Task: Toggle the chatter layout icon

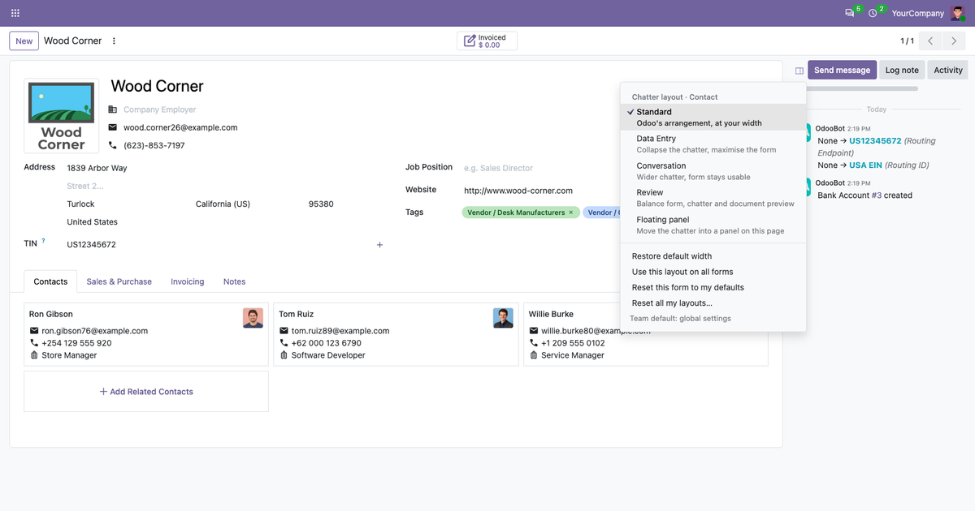Action: (x=799, y=71)
